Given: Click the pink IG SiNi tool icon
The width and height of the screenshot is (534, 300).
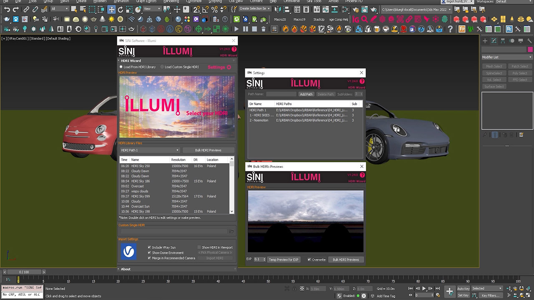Looking at the screenshot, I should [x=355, y=19].
